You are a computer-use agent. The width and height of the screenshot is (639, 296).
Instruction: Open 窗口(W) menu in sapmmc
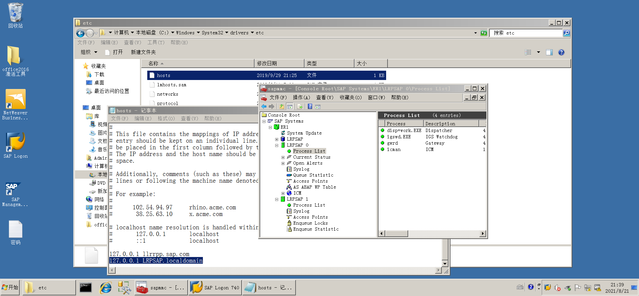click(x=376, y=98)
